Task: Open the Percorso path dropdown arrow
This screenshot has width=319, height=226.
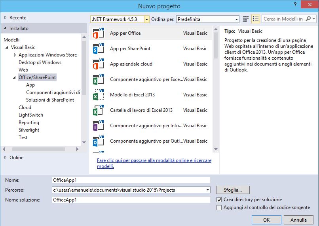Action: [x=207, y=190]
